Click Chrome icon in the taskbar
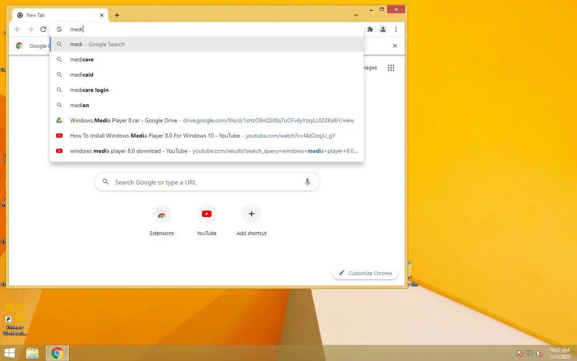 pos(57,353)
